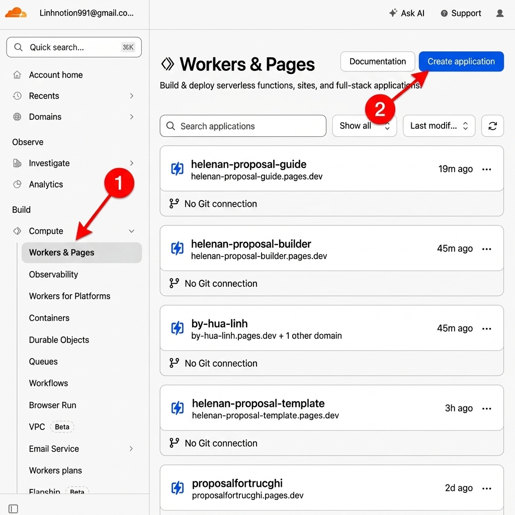The height and width of the screenshot is (515, 515).
Task: Open VPC Beta item
Action: pos(52,426)
